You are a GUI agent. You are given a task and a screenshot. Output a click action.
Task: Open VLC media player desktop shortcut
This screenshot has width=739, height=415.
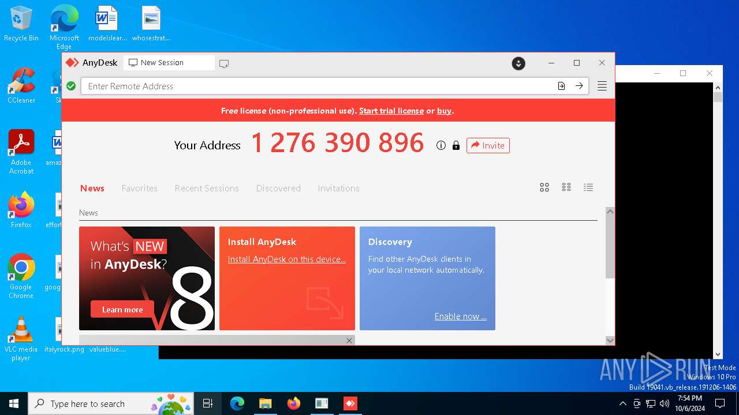click(21, 338)
